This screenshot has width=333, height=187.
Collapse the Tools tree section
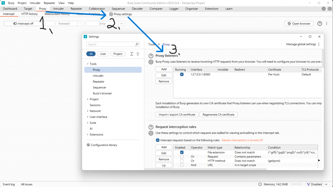point(87,64)
